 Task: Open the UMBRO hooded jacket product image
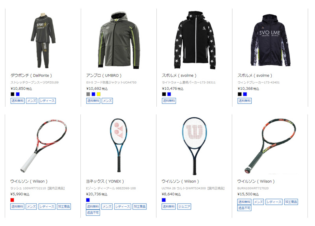119,40
